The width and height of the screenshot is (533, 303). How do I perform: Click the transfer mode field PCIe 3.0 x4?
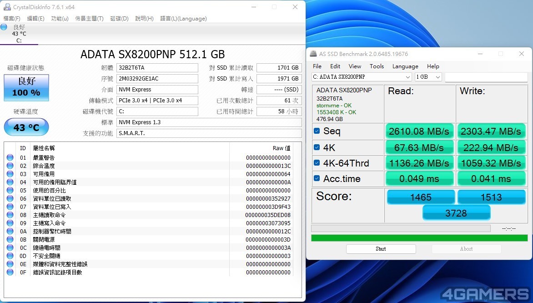(157, 101)
